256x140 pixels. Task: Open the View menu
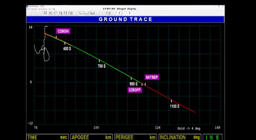click(x=50, y=9)
